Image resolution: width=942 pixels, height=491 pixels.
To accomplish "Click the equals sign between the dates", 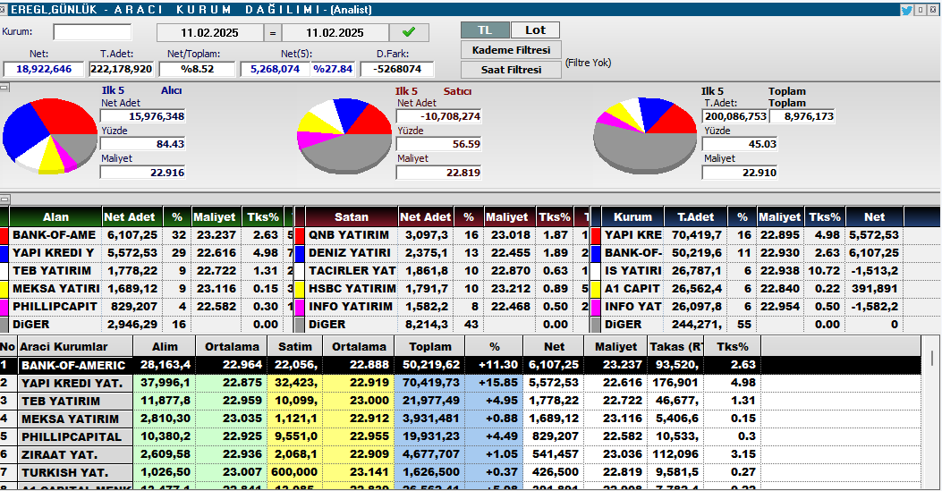I will [273, 32].
